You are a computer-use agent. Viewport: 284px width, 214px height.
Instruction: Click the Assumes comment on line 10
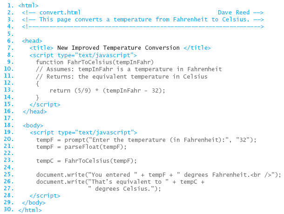coord(129,69)
